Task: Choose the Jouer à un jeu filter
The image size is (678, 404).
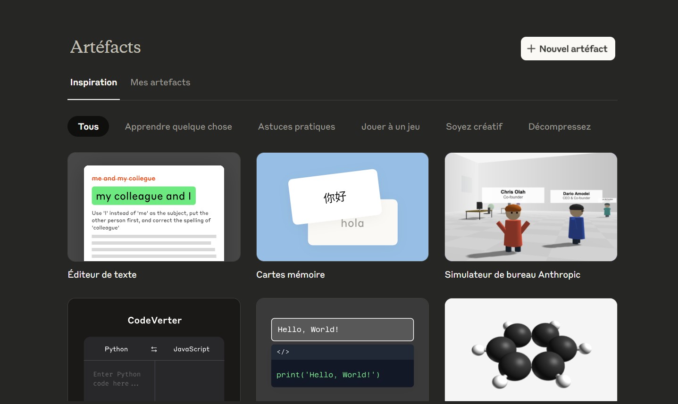Action: 390,127
